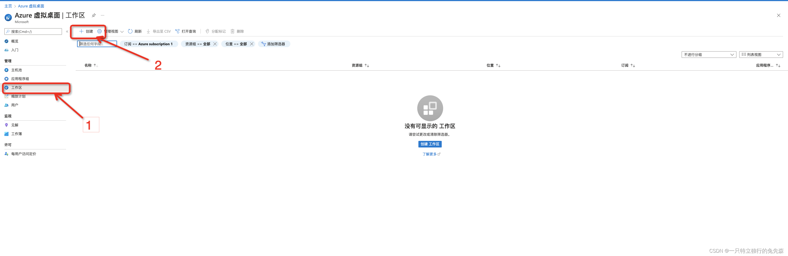Screen dimensions: 788x256
Task: Open 不进行分组 grouping dropdown
Action: [x=709, y=55]
